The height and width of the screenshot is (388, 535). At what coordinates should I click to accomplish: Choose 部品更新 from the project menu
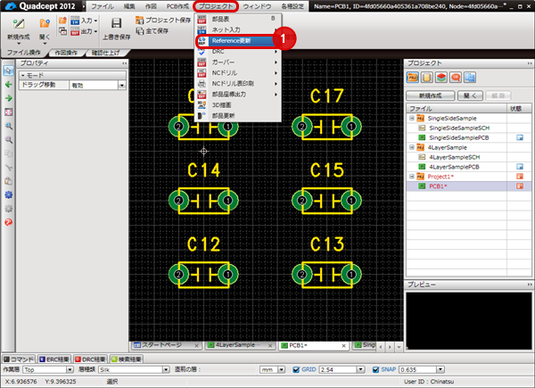[x=238, y=115]
